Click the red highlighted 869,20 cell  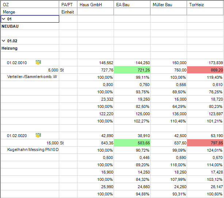tap(205, 70)
